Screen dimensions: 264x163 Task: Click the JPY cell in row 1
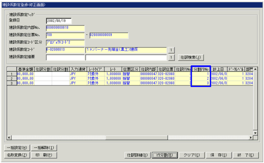point(78,74)
